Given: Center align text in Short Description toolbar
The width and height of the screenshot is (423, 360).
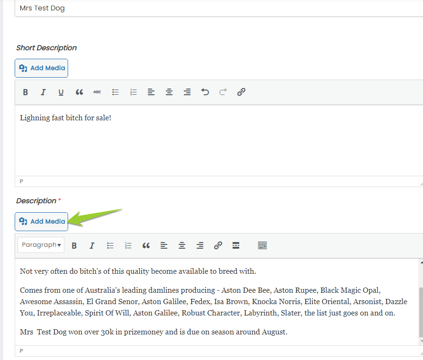Looking at the screenshot, I should tap(169, 92).
